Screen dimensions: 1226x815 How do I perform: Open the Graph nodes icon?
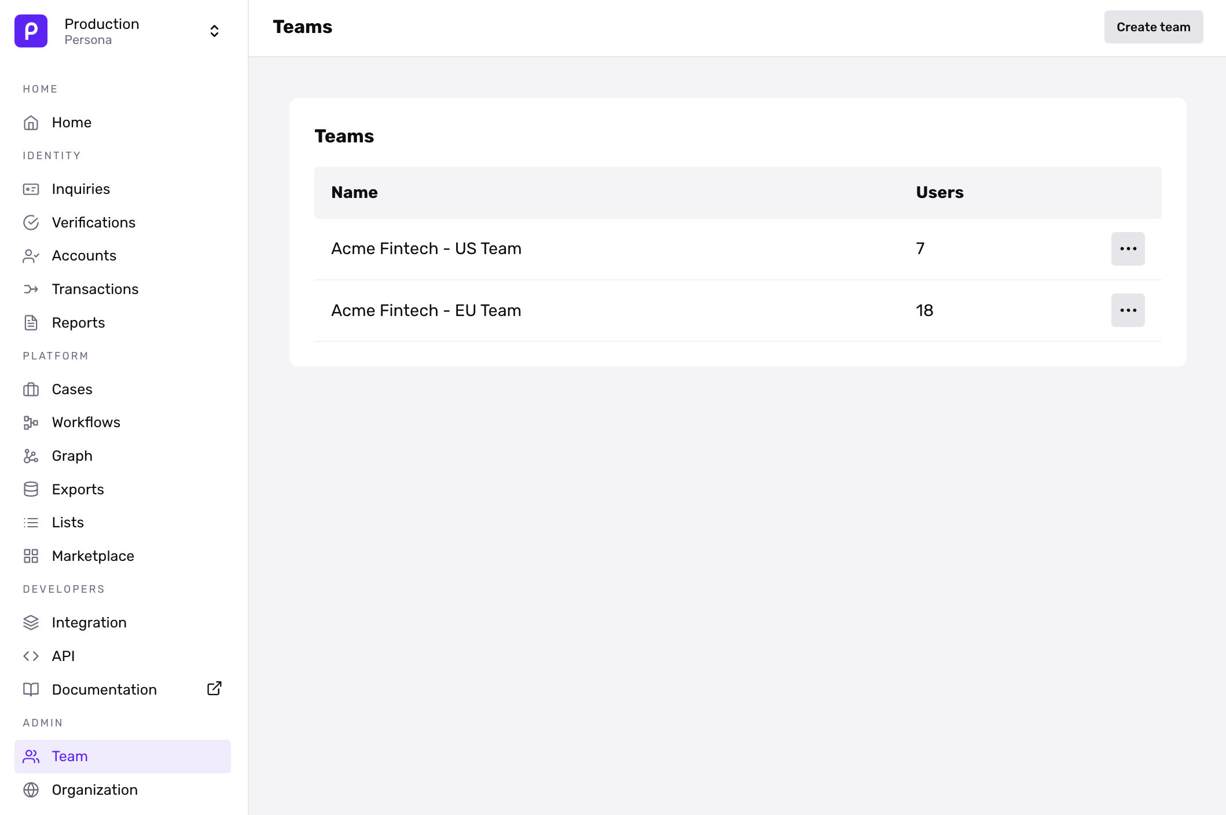pos(31,456)
